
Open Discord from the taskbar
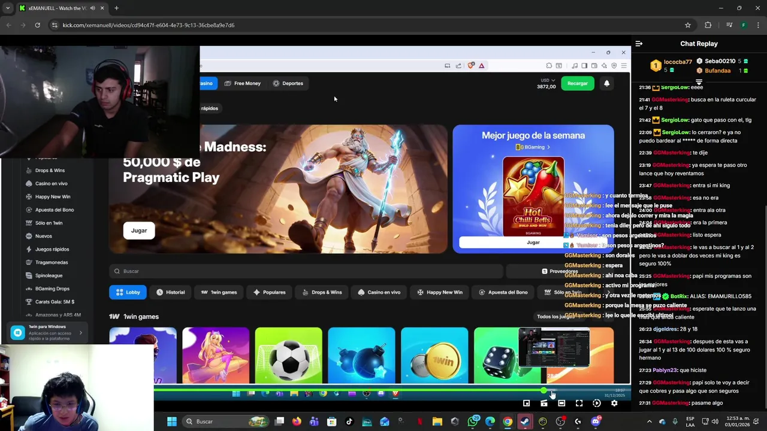[595, 421]
